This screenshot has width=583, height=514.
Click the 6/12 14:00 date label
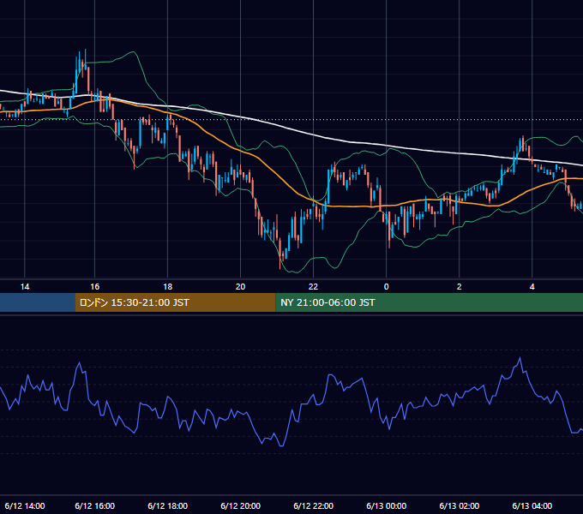click(x=25, y=505)
